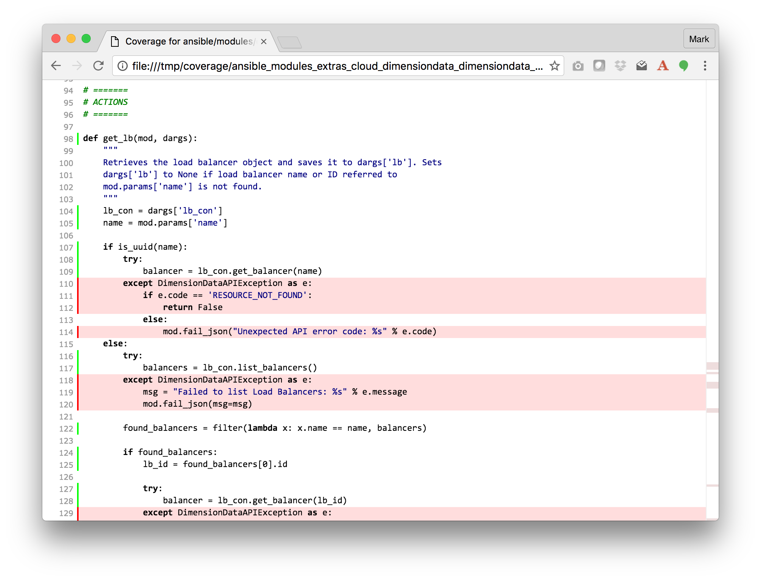Open a new tab

pos(289,42)
